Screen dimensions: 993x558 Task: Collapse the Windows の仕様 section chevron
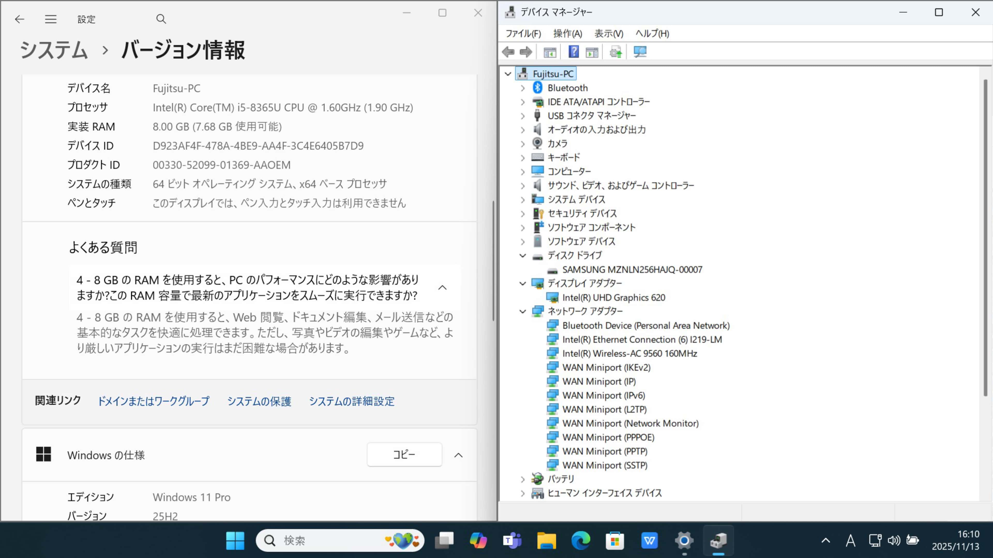tap(458, 455)
